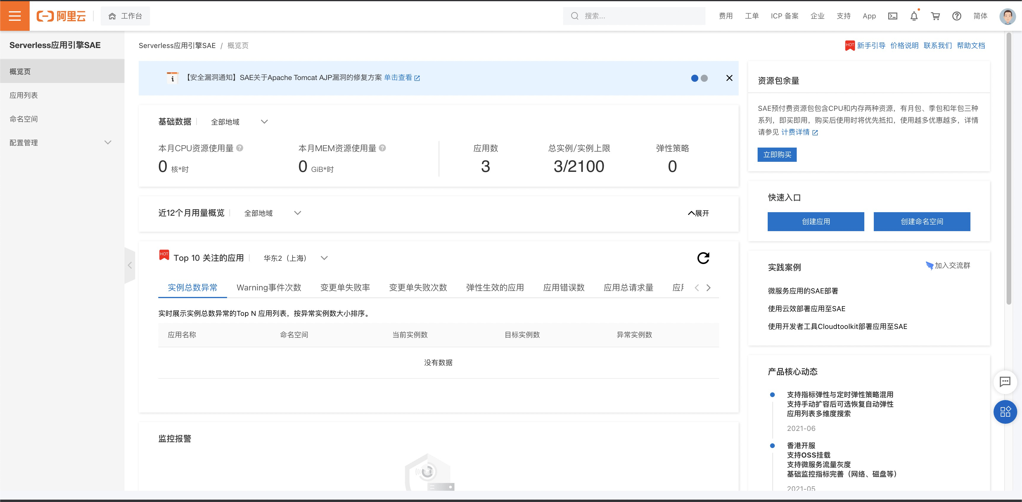Open 使用云效部署应用至SAE case
The width and height of the screenshot is (1022, 502).
(x=807, y=309)
